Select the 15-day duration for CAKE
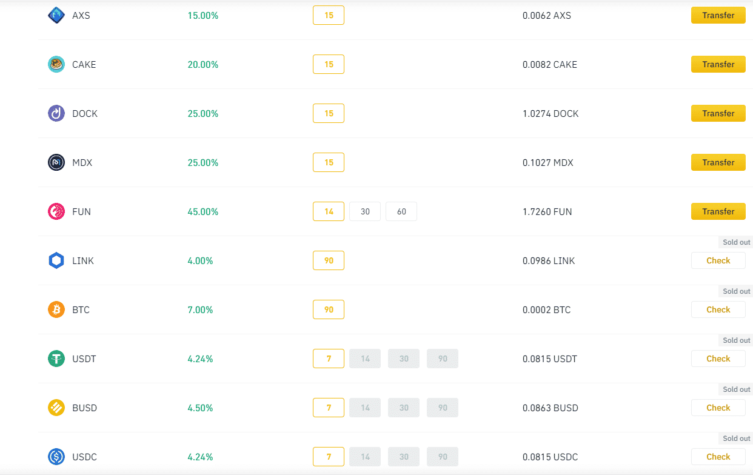Viewport: 753px width, 476px height. 329,64
